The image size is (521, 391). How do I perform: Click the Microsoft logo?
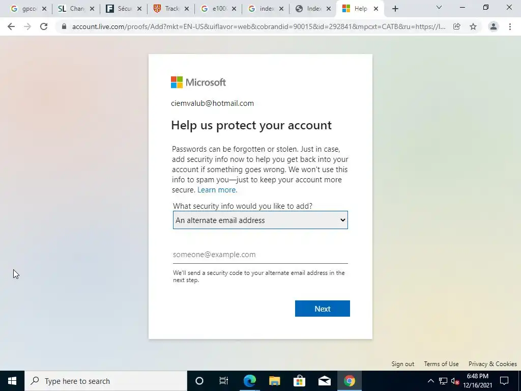pyautogui.click(x=198, y=82)
